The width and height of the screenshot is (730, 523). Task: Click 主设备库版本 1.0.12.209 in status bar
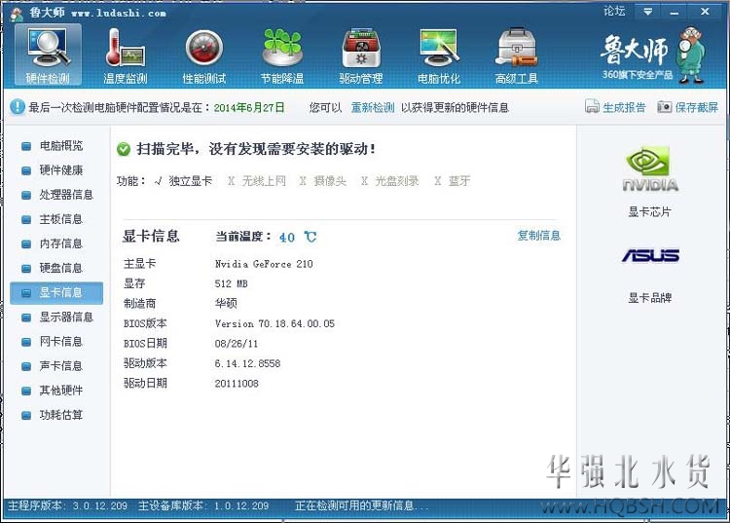pos(203,505)
